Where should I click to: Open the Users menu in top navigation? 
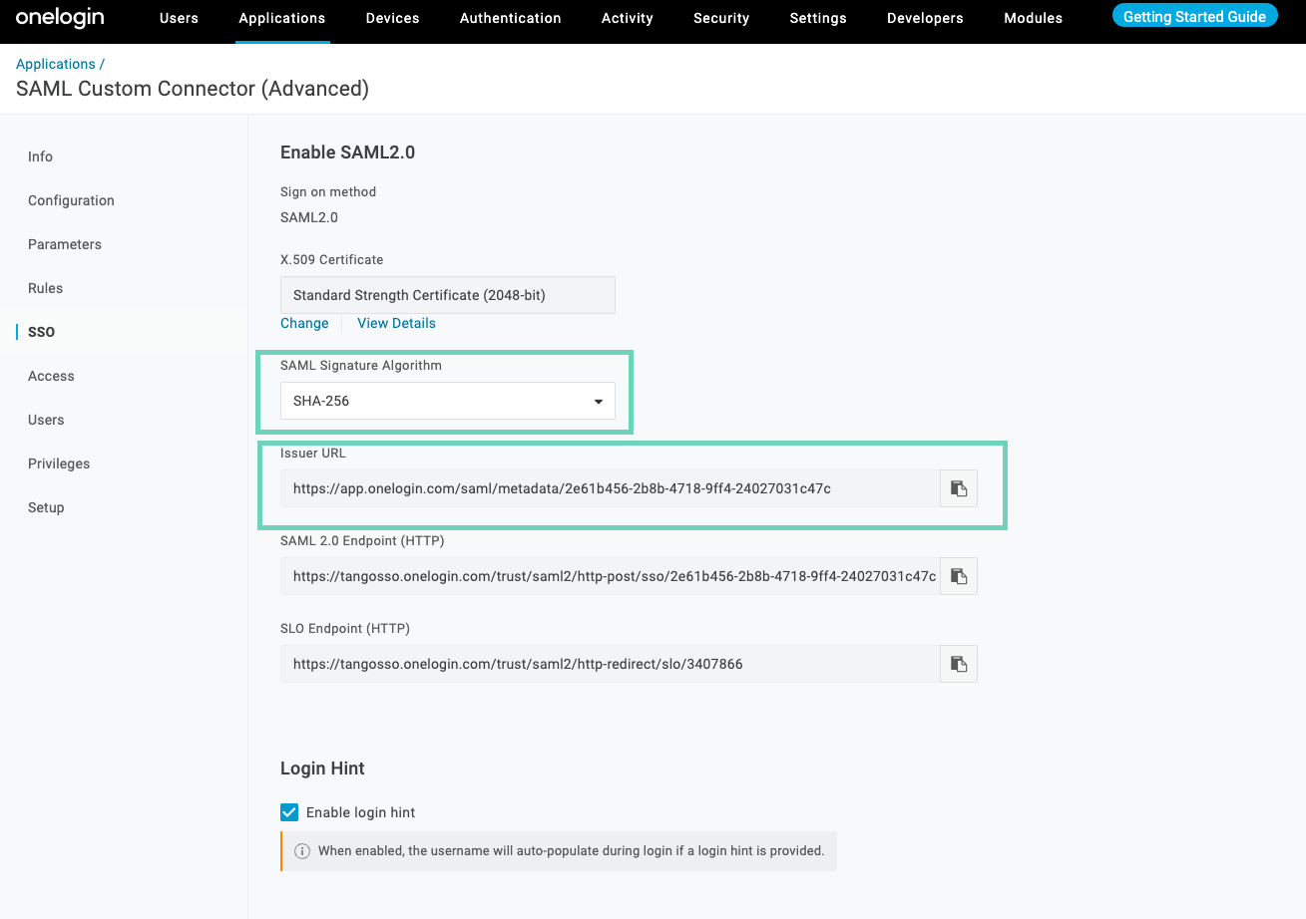coord(179,18)
